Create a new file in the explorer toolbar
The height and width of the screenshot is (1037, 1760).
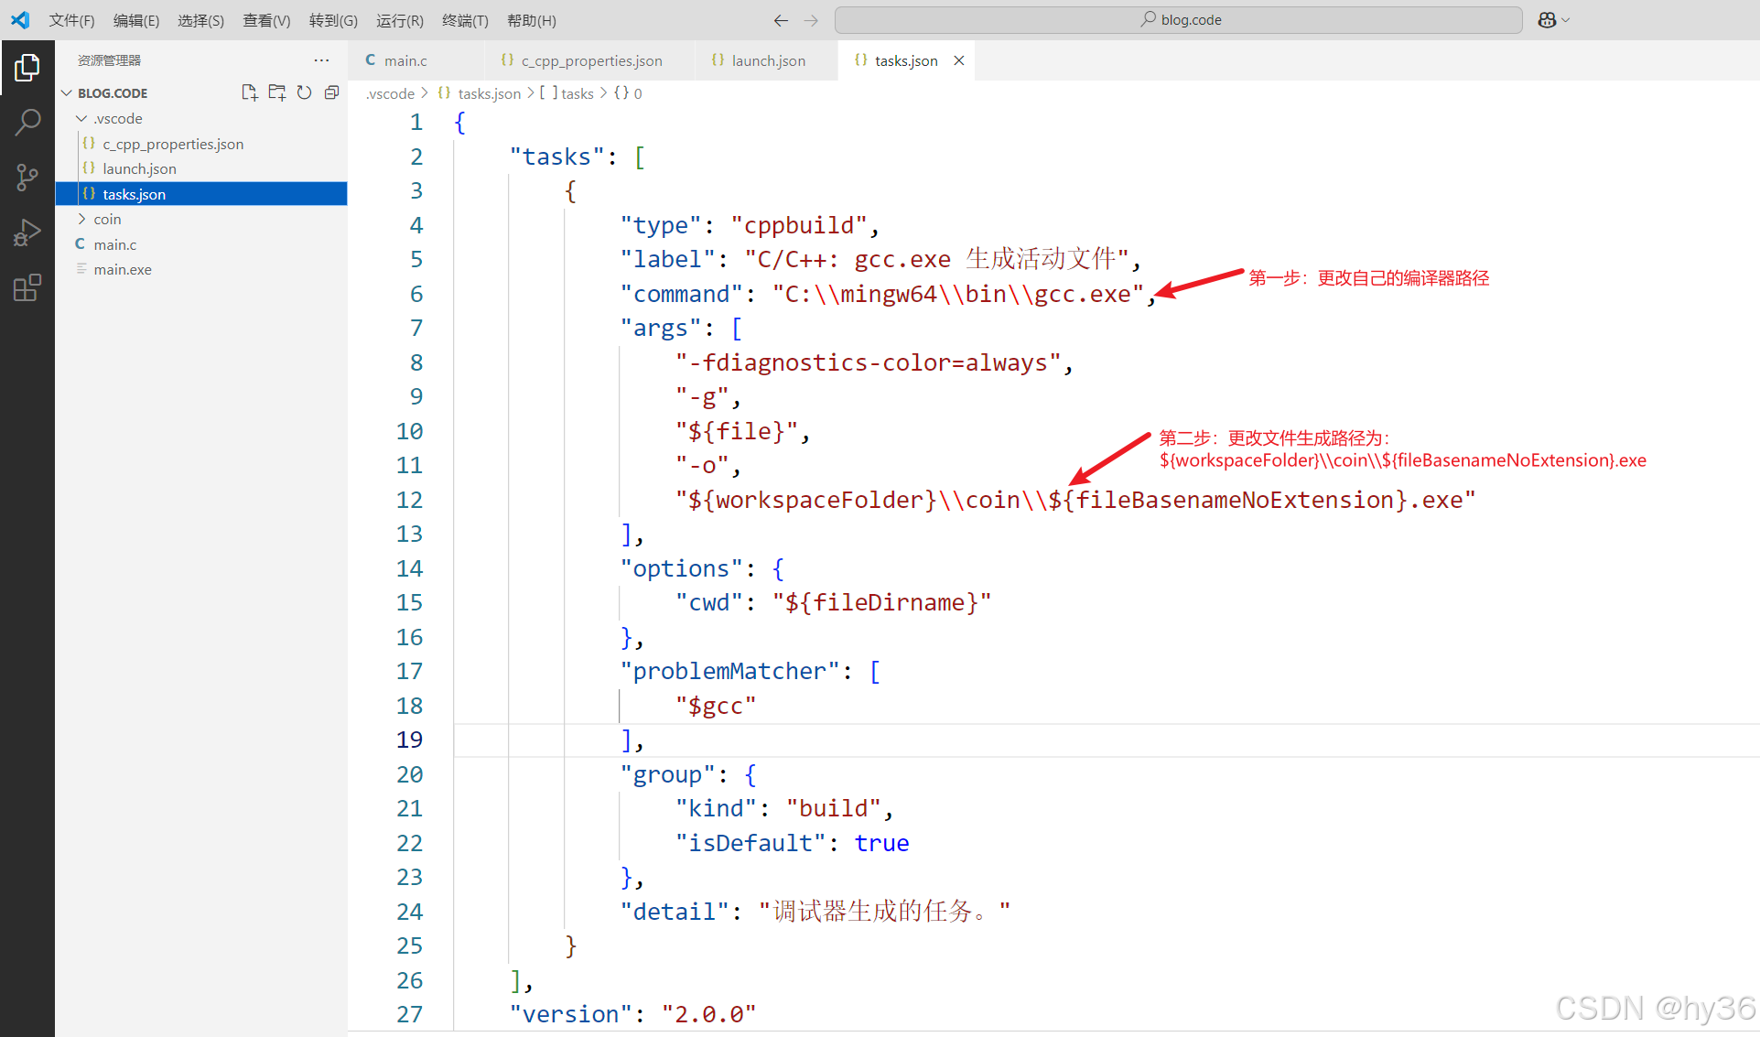point(248,92)
